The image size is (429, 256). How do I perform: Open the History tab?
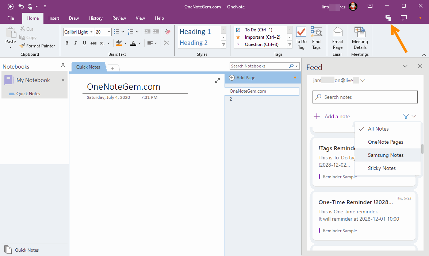coord(96,18)
